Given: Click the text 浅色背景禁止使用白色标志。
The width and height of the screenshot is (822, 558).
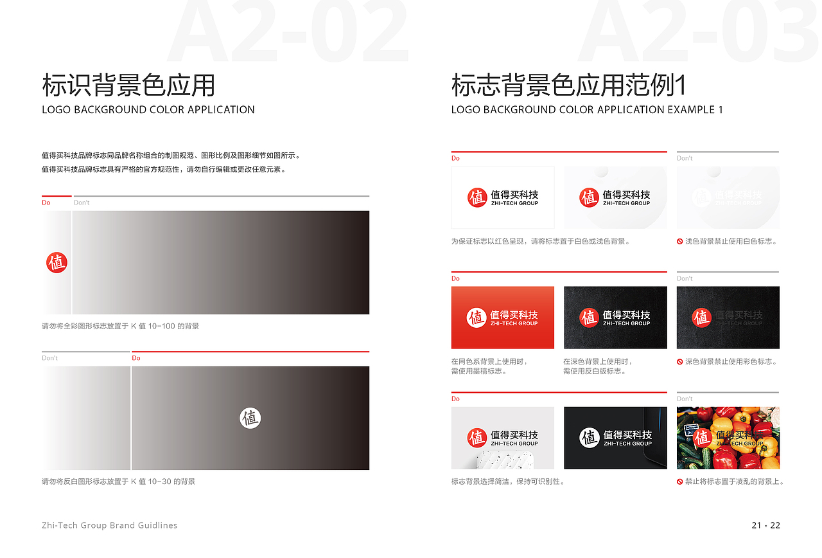Looking at the screenshot, I should [732, 242].
